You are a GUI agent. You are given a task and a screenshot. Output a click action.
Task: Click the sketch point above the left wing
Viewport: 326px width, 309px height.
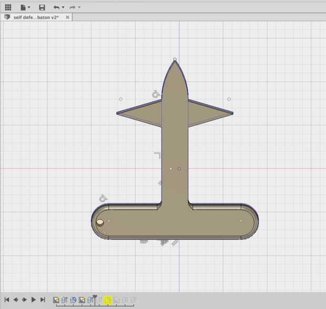click(120, 99)
